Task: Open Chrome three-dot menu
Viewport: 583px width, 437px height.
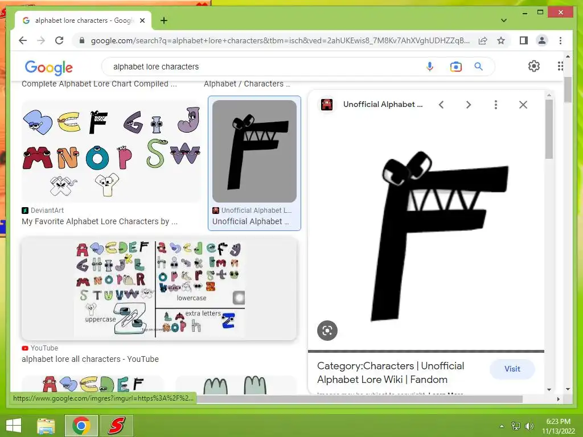Action: [560, 40]
